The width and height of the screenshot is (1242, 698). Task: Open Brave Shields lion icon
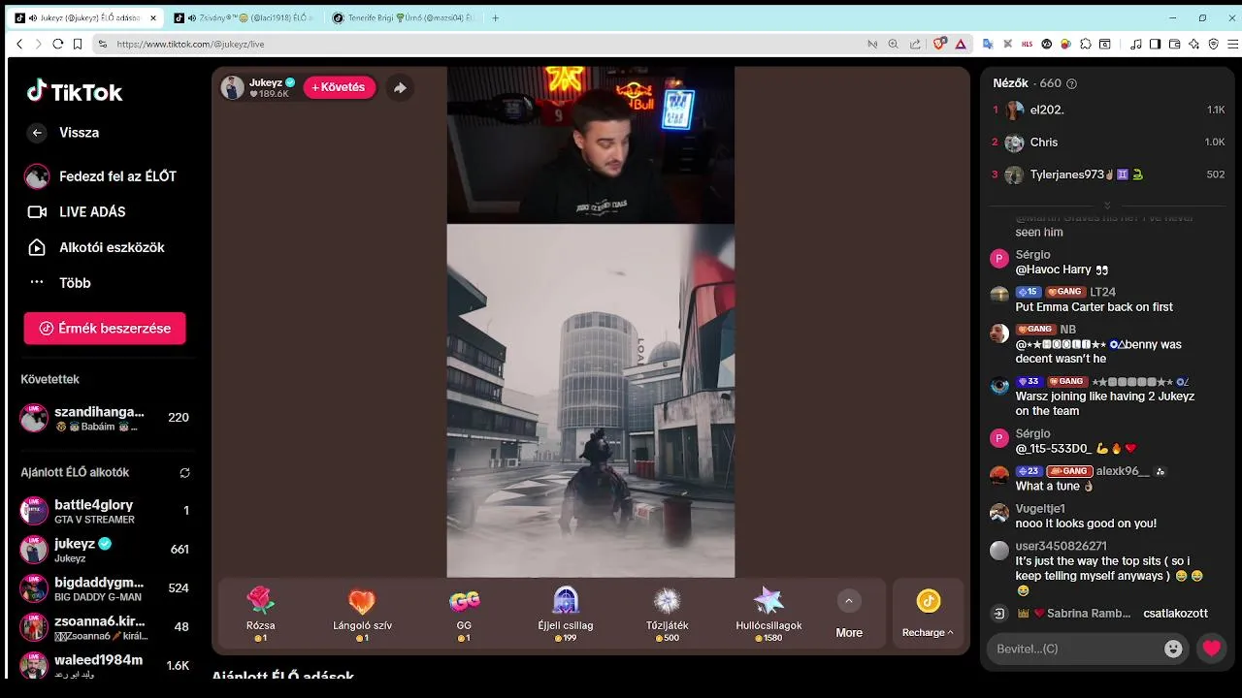pos(939,44)
